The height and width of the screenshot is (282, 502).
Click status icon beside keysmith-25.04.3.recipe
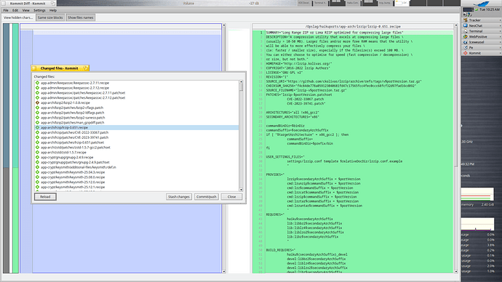[x=37, y=172]
